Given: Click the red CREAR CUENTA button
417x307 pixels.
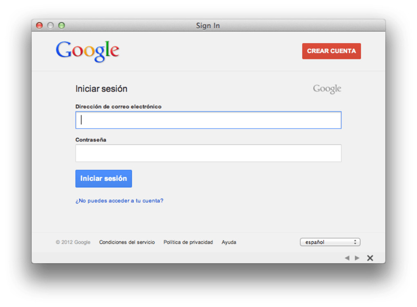Looking at the screenshot, I should (331, 51).
